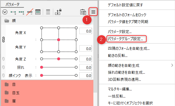175x106 pixels.
Task: Expand the 目玉 parameter group folder
Action: tap(7, 93)
